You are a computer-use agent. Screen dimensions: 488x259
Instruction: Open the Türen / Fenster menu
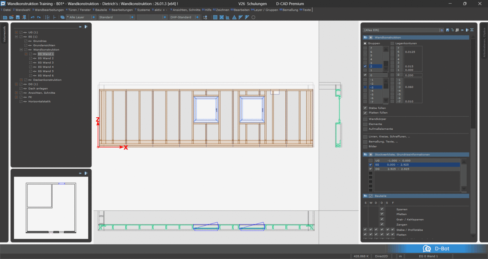coord(80,10)
